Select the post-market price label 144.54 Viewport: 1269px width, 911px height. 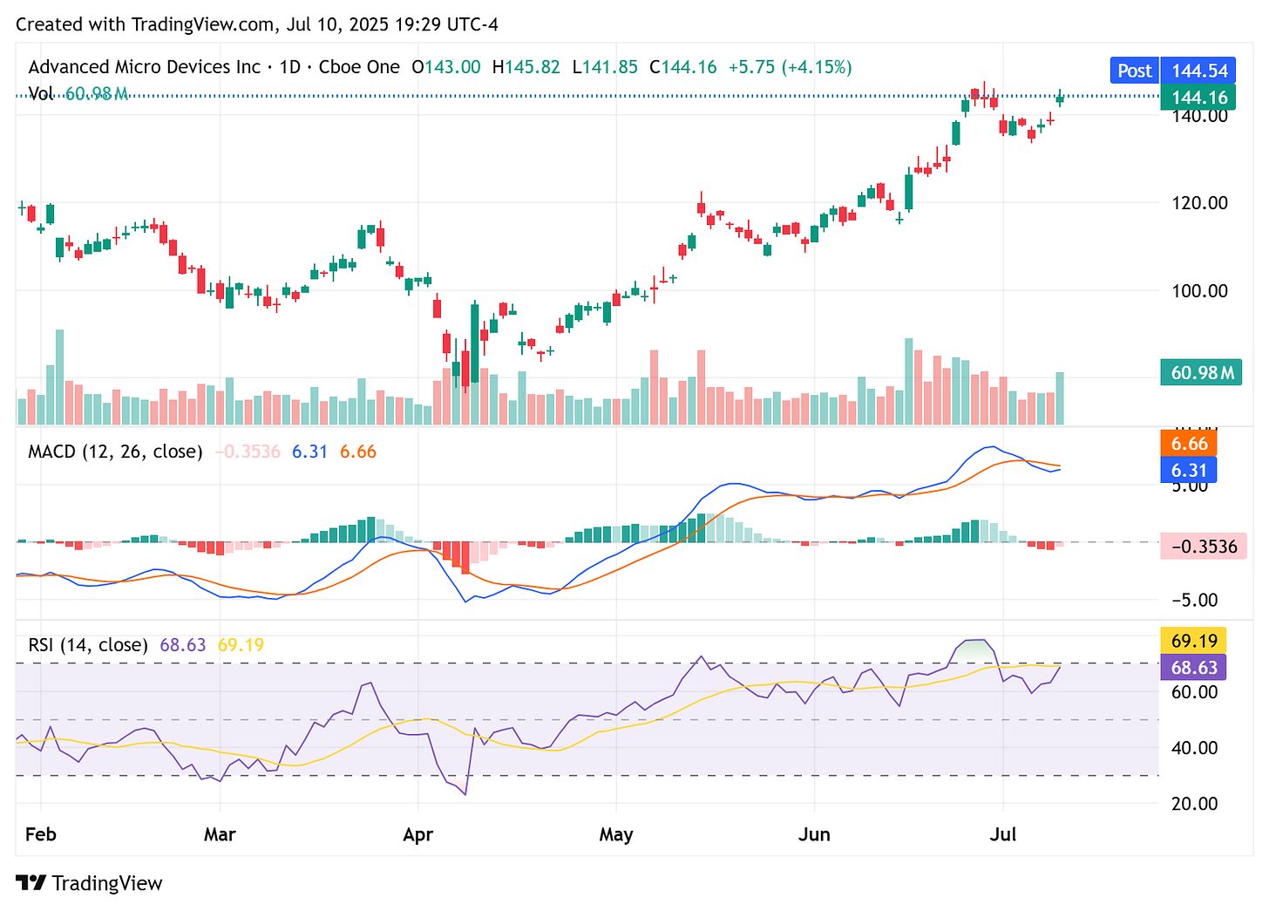(1198, 70)
